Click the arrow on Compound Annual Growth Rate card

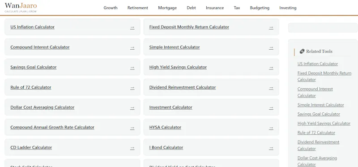[x=132, y=128]
